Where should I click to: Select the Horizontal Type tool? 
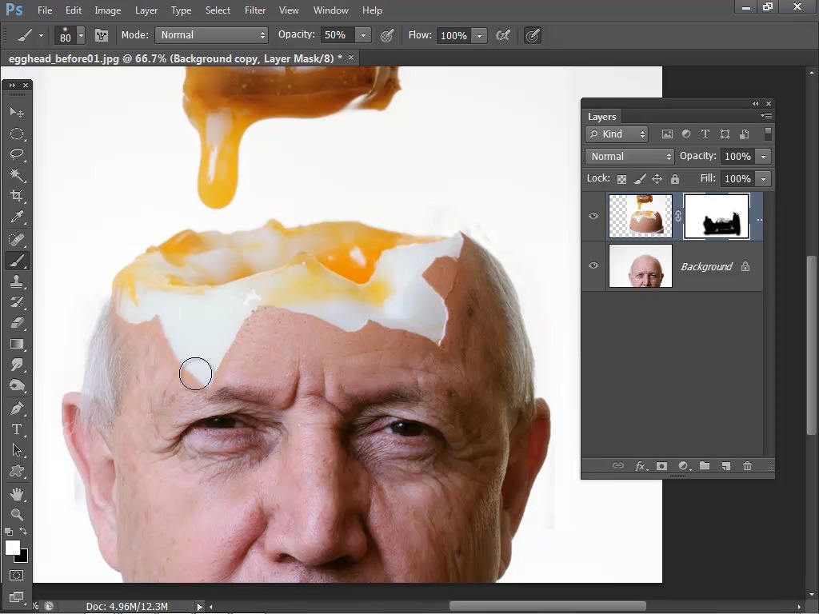[17, 429]
